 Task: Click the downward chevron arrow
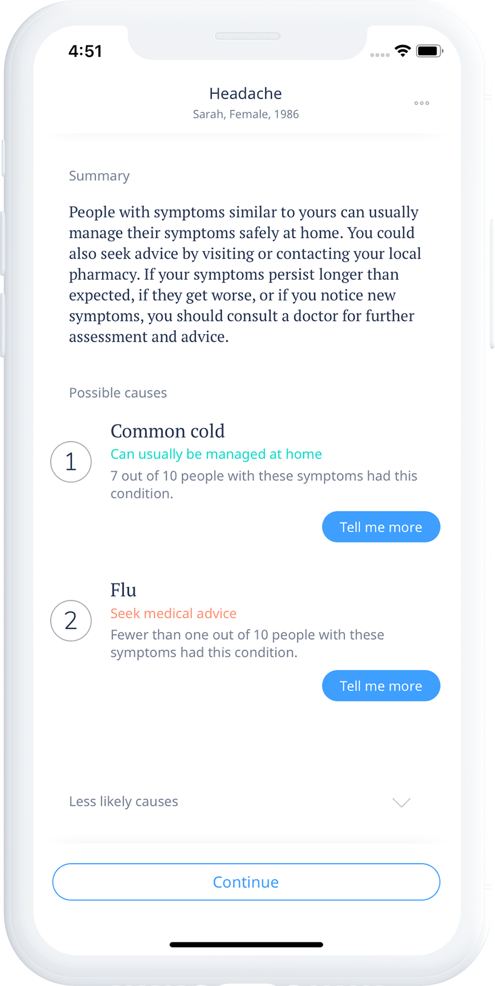[401, 803]
